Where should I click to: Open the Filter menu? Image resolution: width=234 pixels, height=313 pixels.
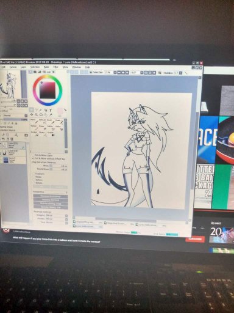(x=55, y=67)
